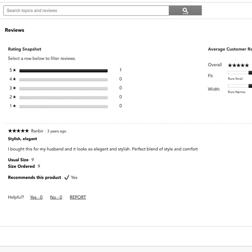
Task: Click the Rating Snapshot heading
Action: (x=25, y=49)
